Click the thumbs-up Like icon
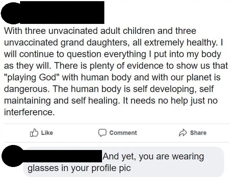The image size is (231, 177). click(x=33, y=133)
